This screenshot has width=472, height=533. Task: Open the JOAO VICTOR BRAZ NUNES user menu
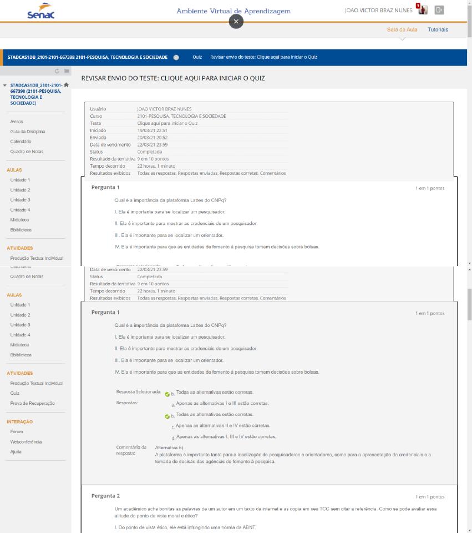point(378,10)
